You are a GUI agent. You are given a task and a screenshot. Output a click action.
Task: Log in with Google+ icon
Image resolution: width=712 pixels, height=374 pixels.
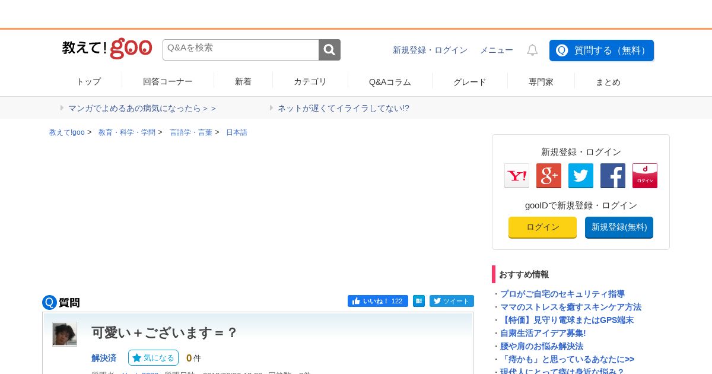(549, 176)
